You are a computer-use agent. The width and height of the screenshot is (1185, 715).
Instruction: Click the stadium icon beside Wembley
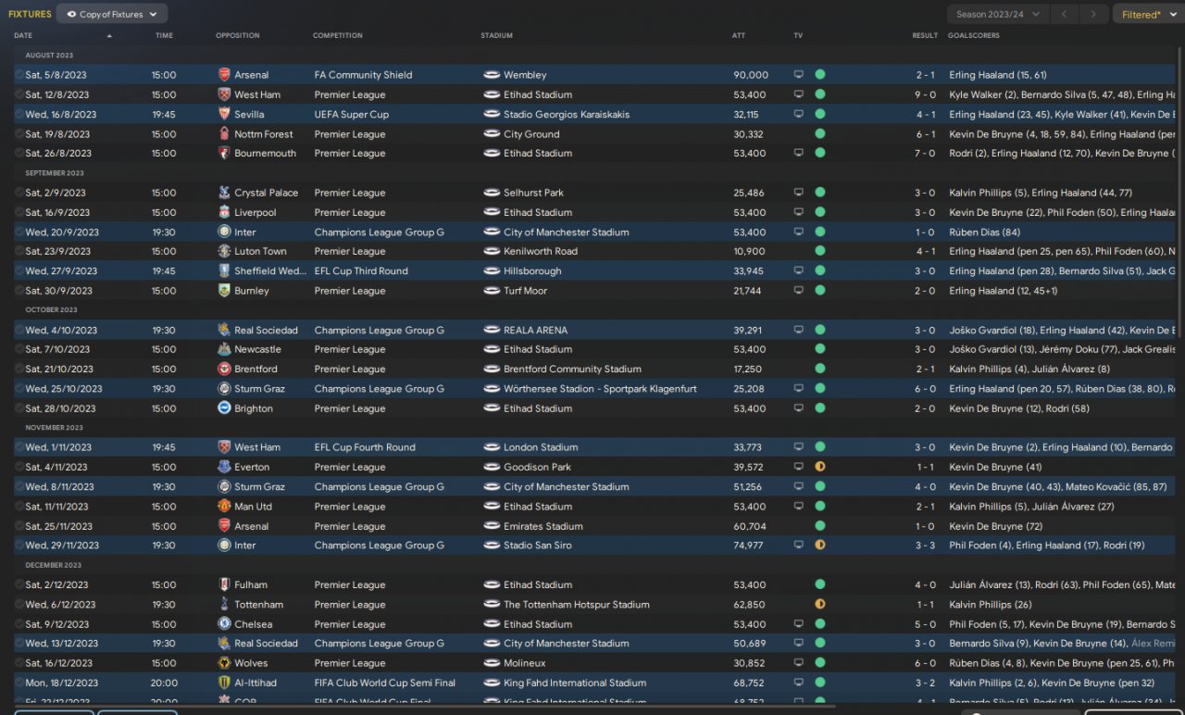coord(492,75)
